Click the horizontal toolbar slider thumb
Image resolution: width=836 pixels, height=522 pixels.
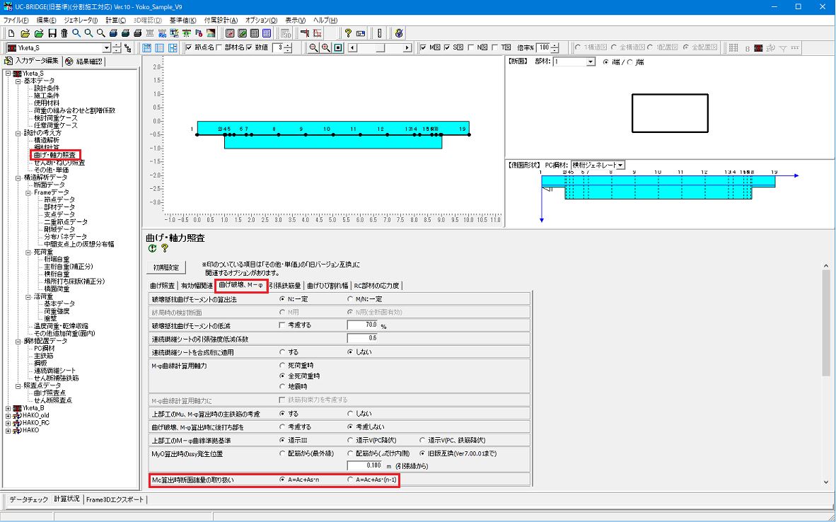381,48
